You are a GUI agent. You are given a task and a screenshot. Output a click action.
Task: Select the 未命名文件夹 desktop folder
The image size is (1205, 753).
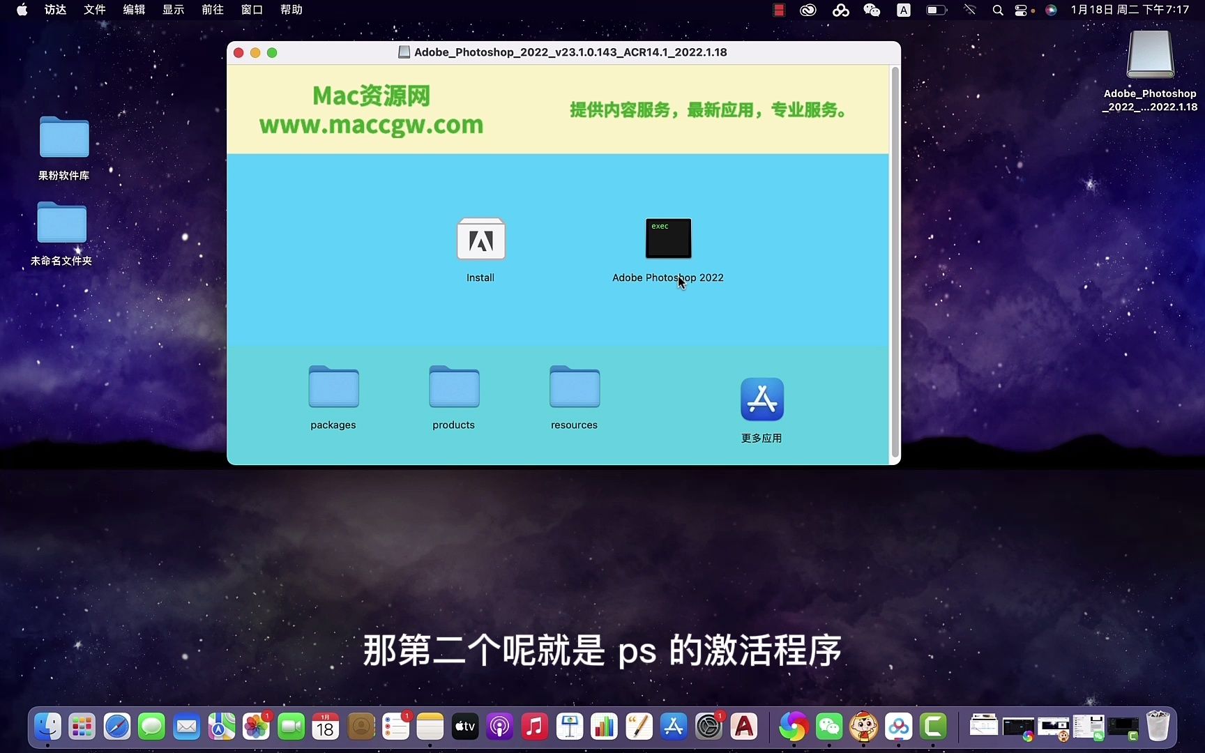pos(62,222)
